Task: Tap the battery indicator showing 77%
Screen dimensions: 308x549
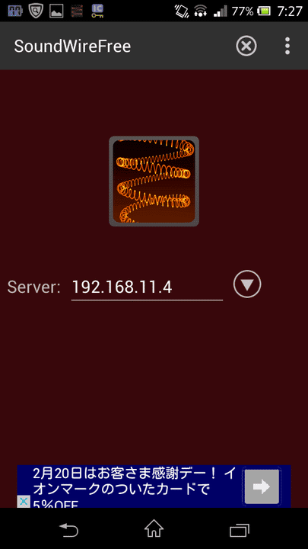Action: (265, 11)
